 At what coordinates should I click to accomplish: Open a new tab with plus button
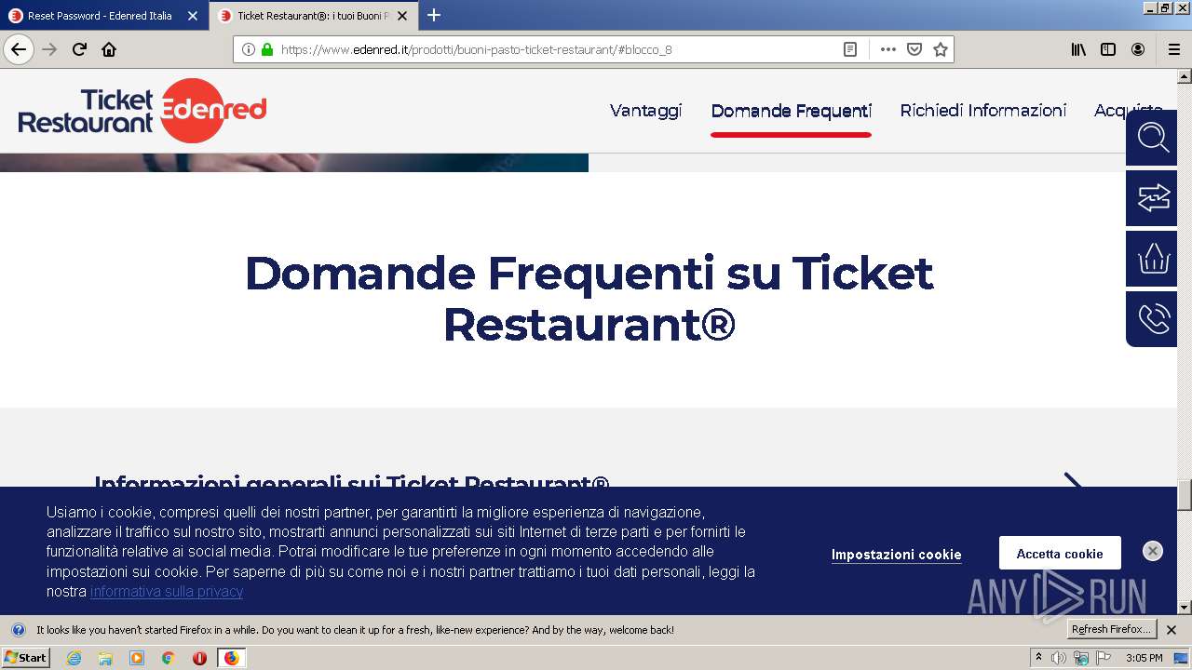[x=434, y=15]
